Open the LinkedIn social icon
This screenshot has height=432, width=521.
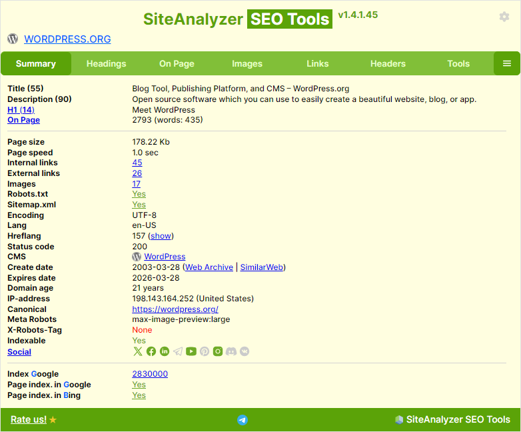pyautogui.click(x=165, y=351)
